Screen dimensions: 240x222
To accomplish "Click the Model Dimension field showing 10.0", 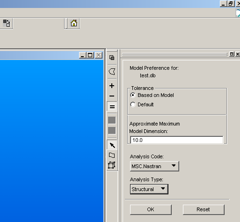I will coord(177,140).
